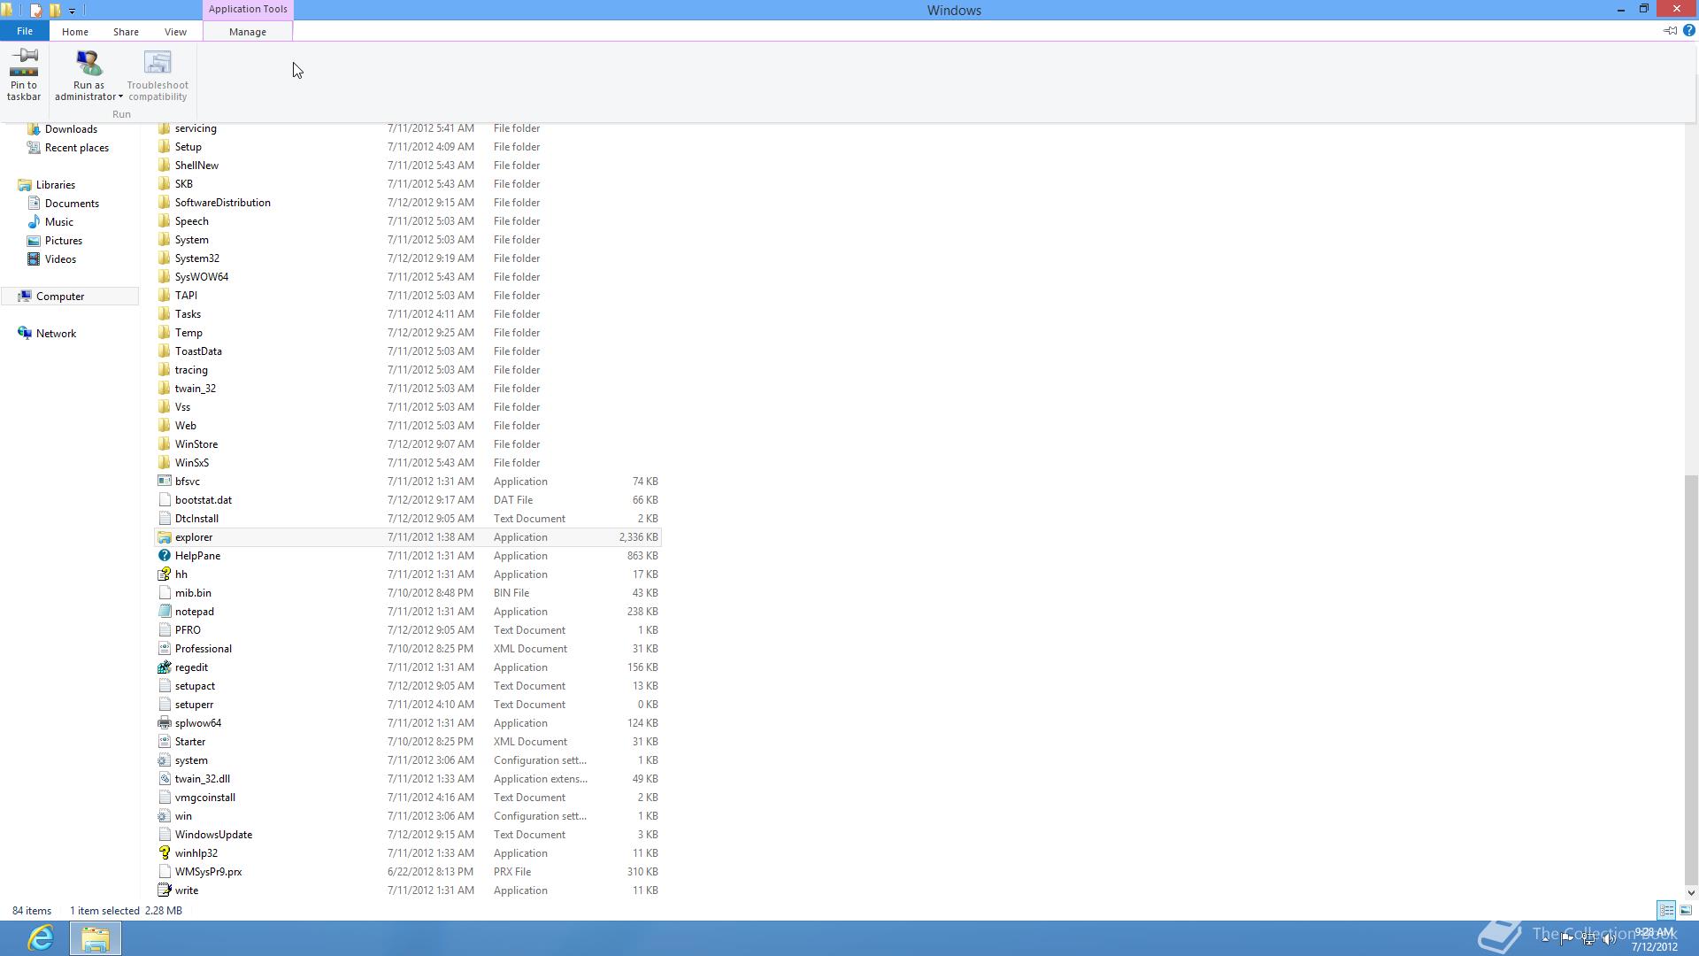The width and height of the screenshot is (1699, 956).
Task: Launch Internet Explorer from the taskbar
Action: 41,938
